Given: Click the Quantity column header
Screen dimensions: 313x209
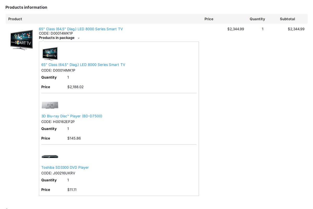Looking at the screenshot, I should (x=257, y=19).
